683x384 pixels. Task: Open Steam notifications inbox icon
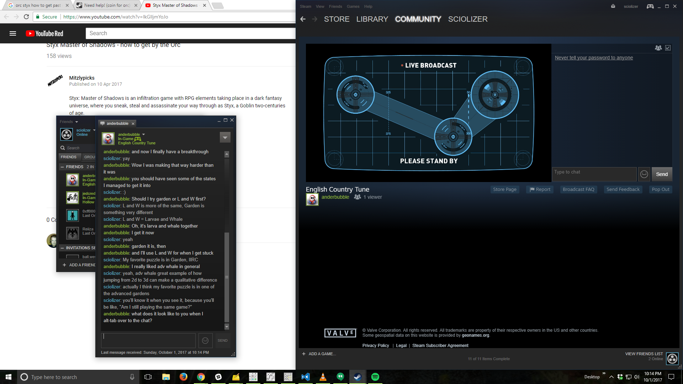613,6
